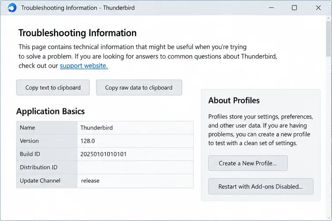The image size is (332, 221).
Task: Click the Thunderbird logo in title bar
Action: (12, 8)
